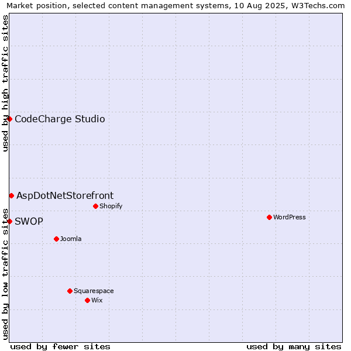Click 'used by many sites' axis label
This screenshot has width=351, height=351.
pyautogui.click(x=294, y=347)
